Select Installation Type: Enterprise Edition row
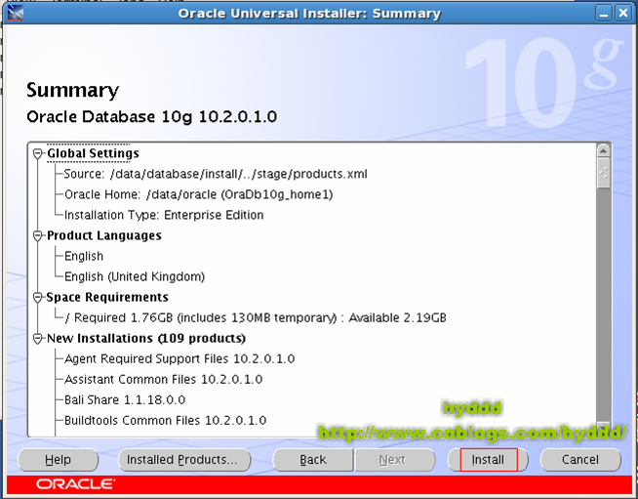The width and height of the screenshot is (638, 499). [x=164, y=215]
